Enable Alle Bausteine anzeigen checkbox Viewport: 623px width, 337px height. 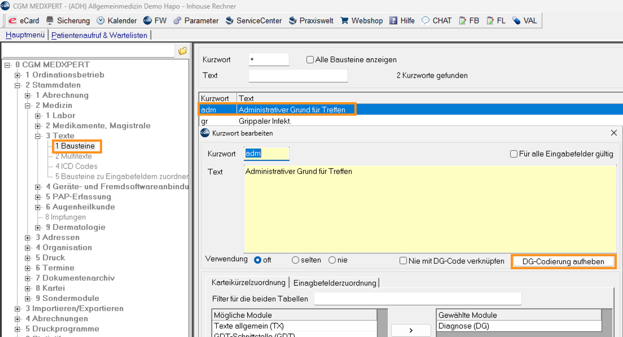(x=310, y=60)
